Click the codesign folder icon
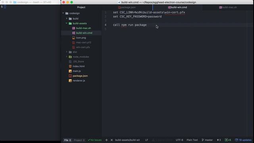The image size is (254, 143). click(x=67, y=13)
